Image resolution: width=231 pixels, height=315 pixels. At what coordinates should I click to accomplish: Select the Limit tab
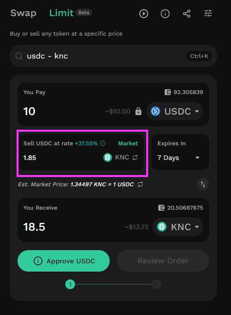click(61, 13)
